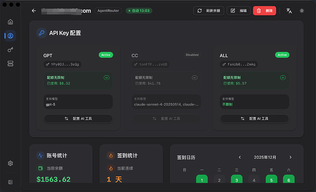Click 配置 AI 工具 on ALL card
The width and height of the screenshot is (316, 192).
255,118
